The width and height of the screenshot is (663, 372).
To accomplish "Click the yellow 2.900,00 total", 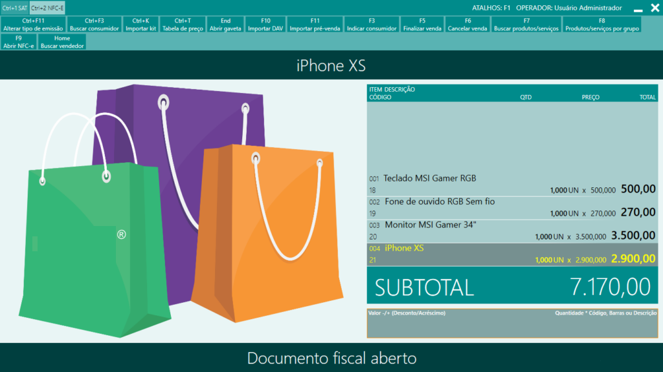I will 633,258.
